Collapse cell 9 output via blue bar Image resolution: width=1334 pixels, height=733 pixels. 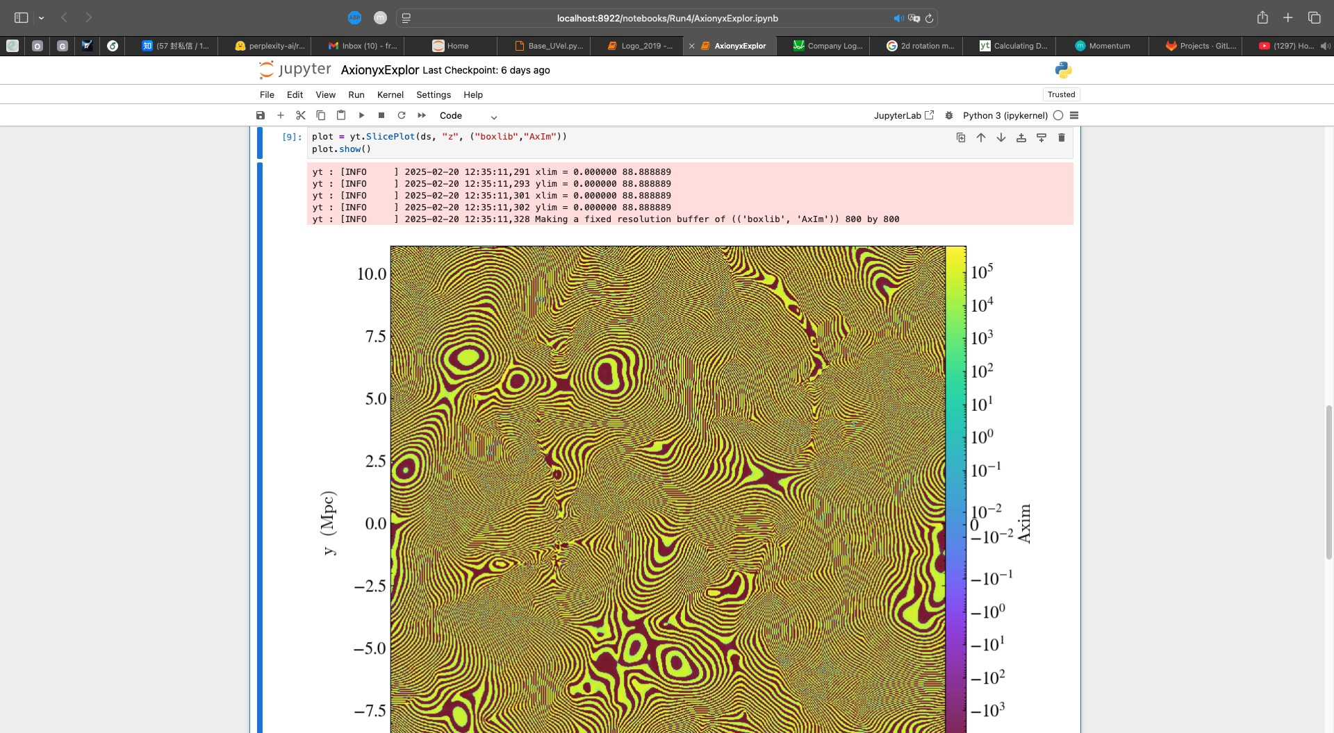pos(260,447)
